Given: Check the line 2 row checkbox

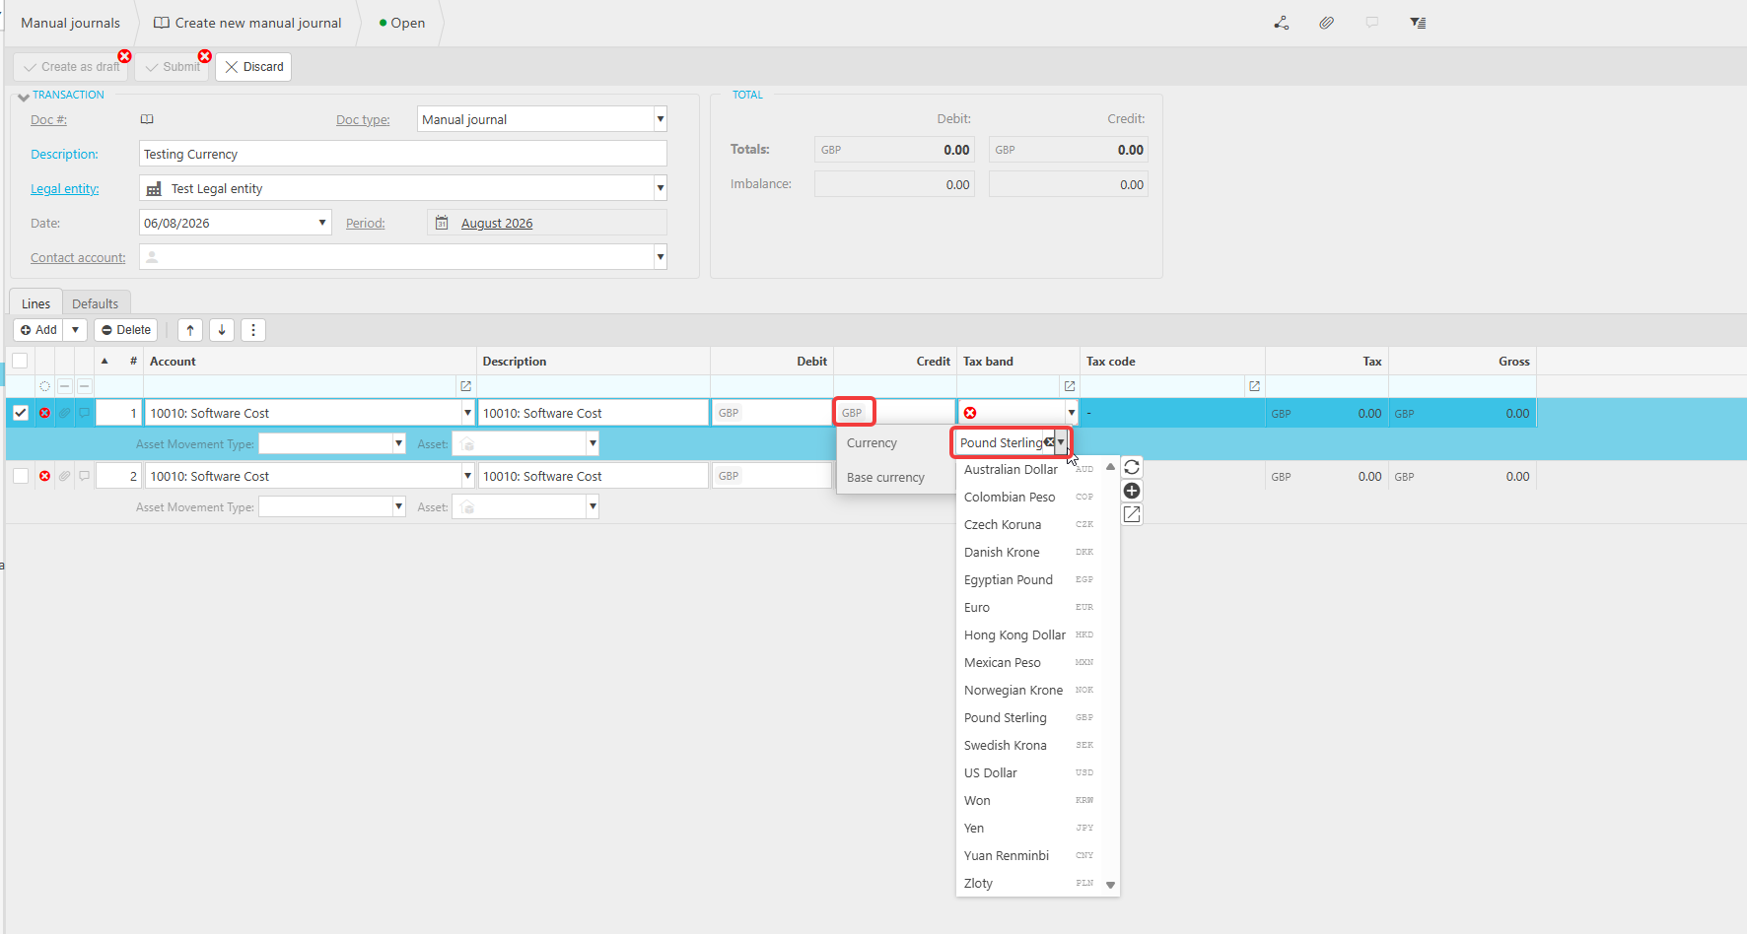Looking at the screenshot, I should (21, 476).
